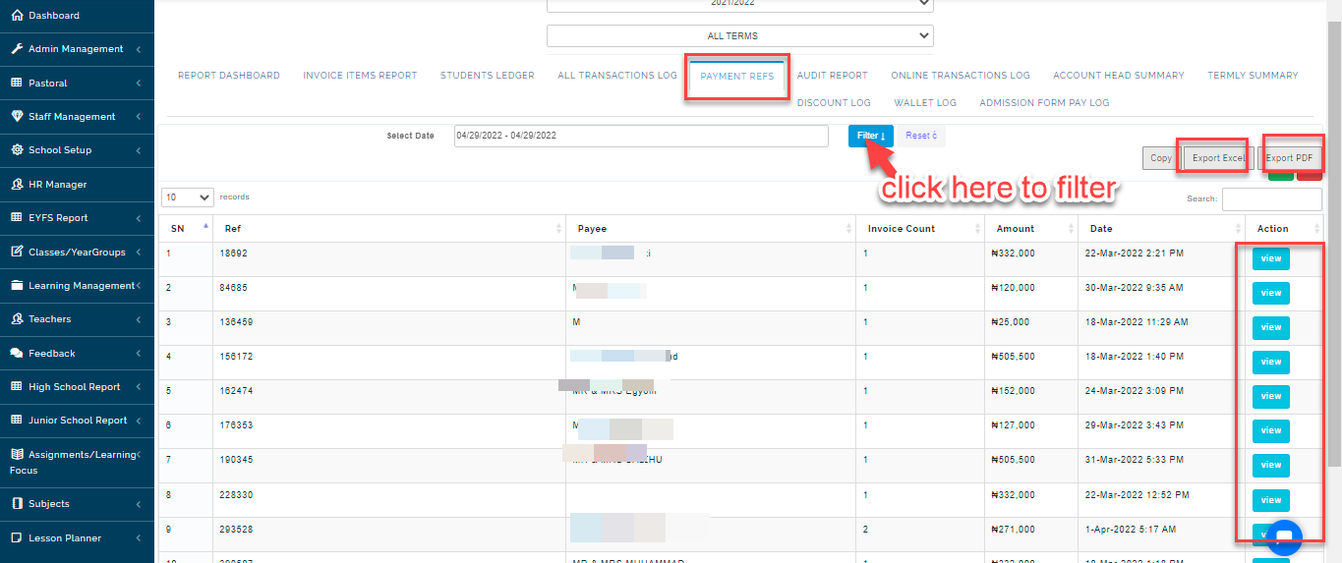Open the DISCOUNT LOG tab
Image resolution: width=1342 pixels, height=563 pixels.
[834, 103]
